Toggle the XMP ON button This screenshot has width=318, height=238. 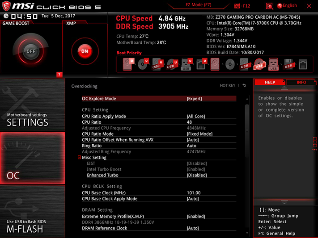85,51
